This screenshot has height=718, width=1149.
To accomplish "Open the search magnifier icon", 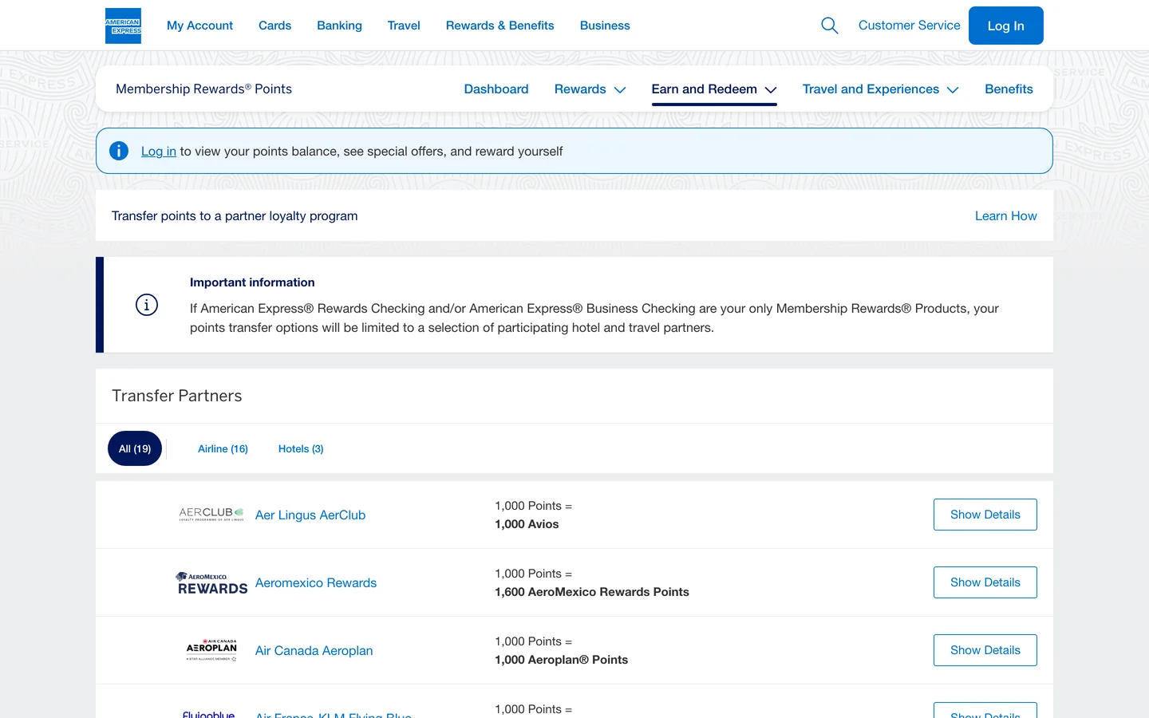I will (x=830, y=26).
